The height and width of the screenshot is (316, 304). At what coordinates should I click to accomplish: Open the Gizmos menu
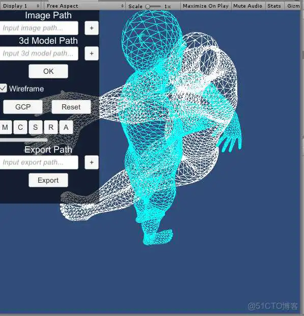coord(293,6)
